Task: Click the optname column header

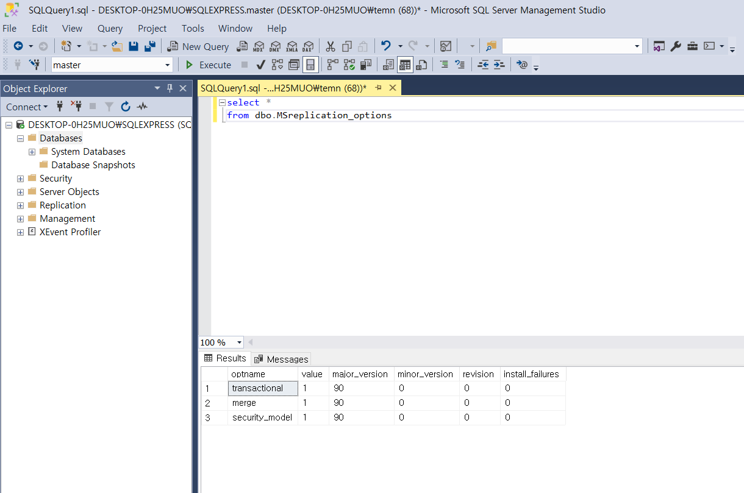Action: pyautogui.click(x=263, y=374)
